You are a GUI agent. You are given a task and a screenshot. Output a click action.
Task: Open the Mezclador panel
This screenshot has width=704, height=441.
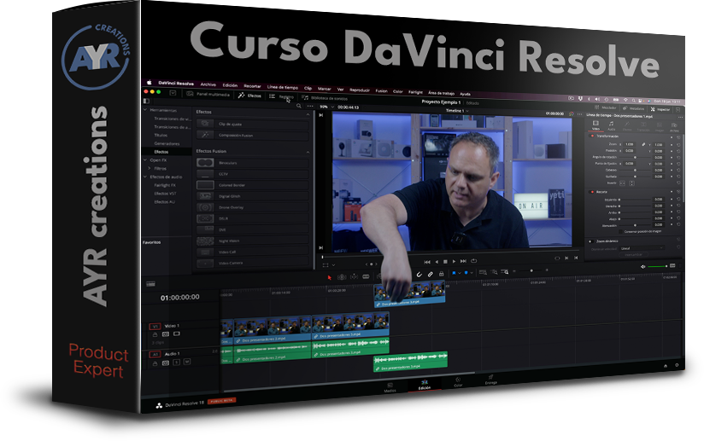coord(604,108)
